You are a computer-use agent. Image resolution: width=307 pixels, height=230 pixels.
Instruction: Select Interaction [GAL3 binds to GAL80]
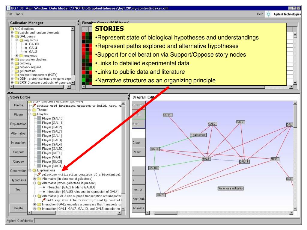pos(70,187)
